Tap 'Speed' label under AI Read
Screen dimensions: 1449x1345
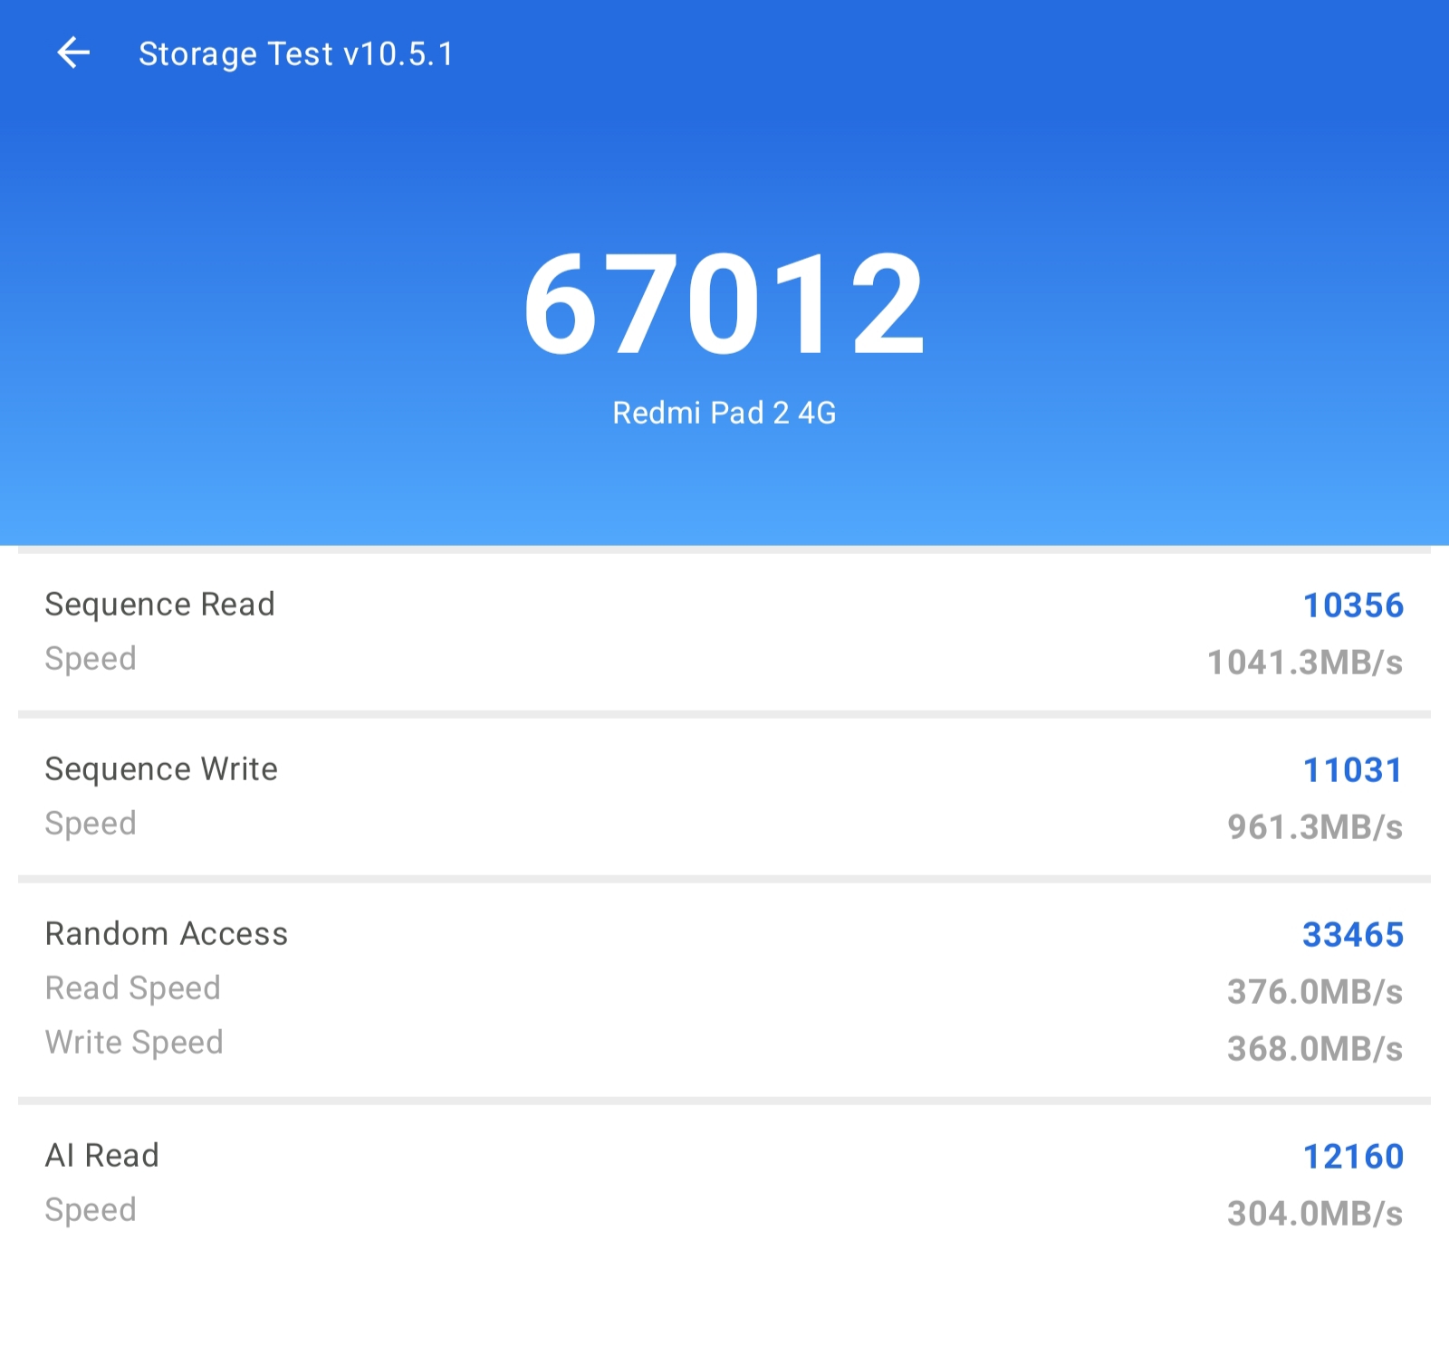(91, 1210)
